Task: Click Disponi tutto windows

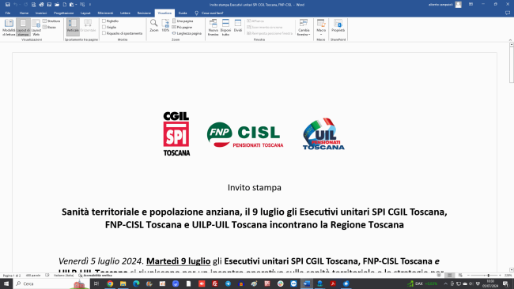Action: pos(225,27)
